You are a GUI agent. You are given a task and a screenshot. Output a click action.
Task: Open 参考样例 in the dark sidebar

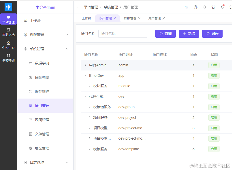point(8,58)
